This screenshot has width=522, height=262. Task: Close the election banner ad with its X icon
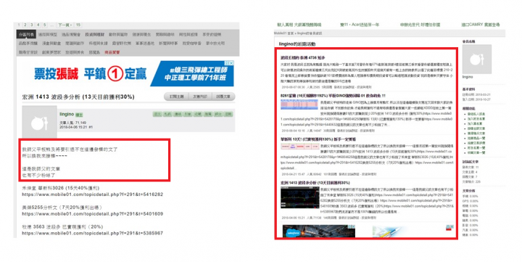pyautogui.click(x=232, y=63)
